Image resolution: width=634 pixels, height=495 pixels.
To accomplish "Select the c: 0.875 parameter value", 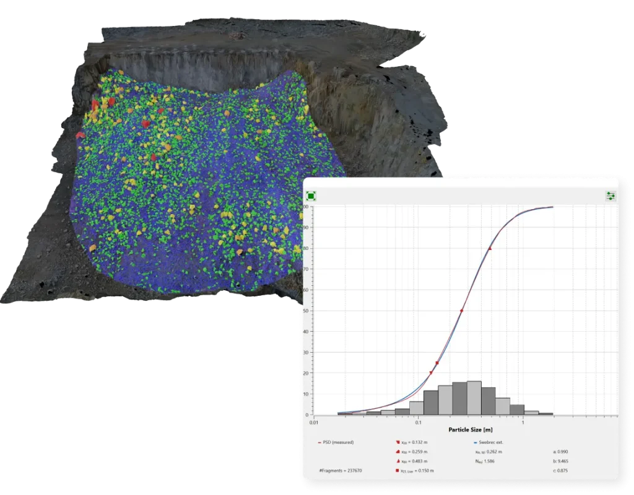I will tap(566, 471).
